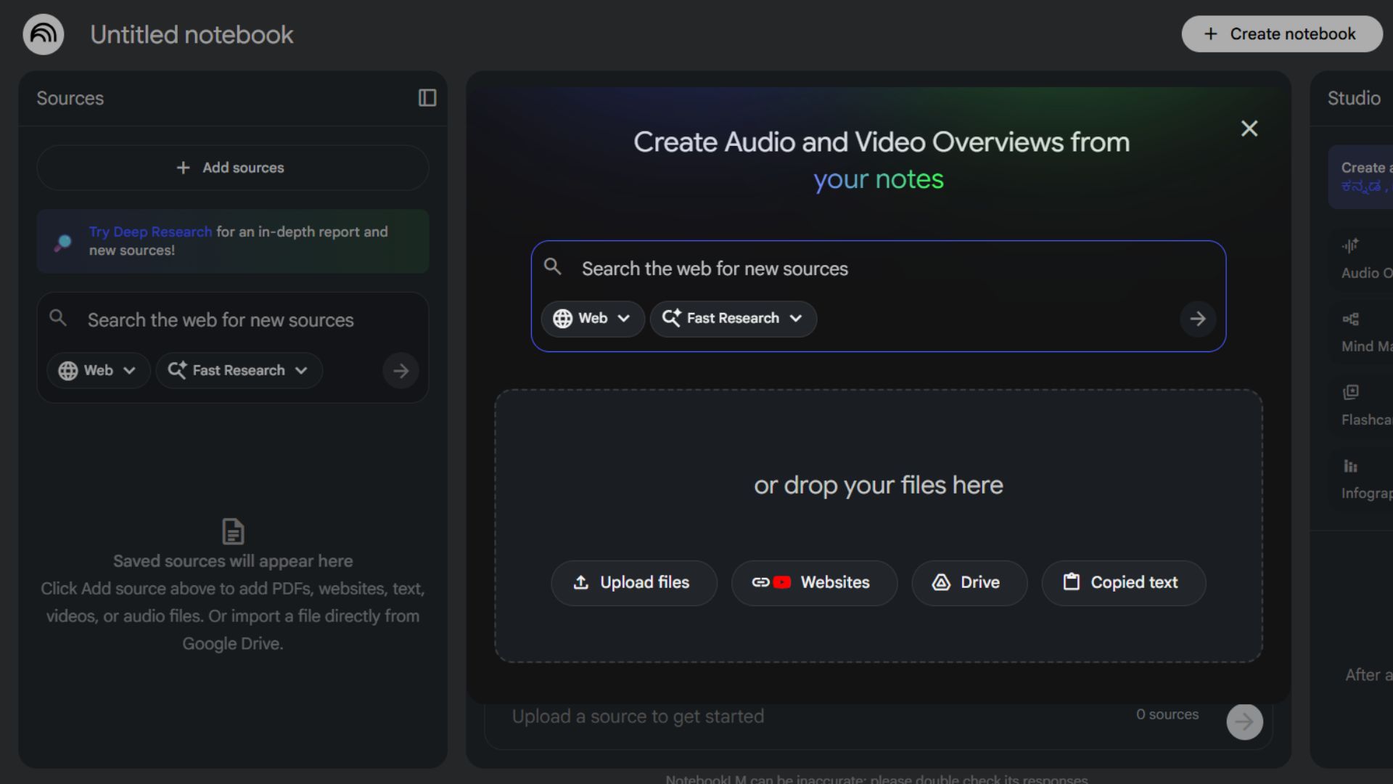
Task: Create a new notebook
Action: 1281,34
